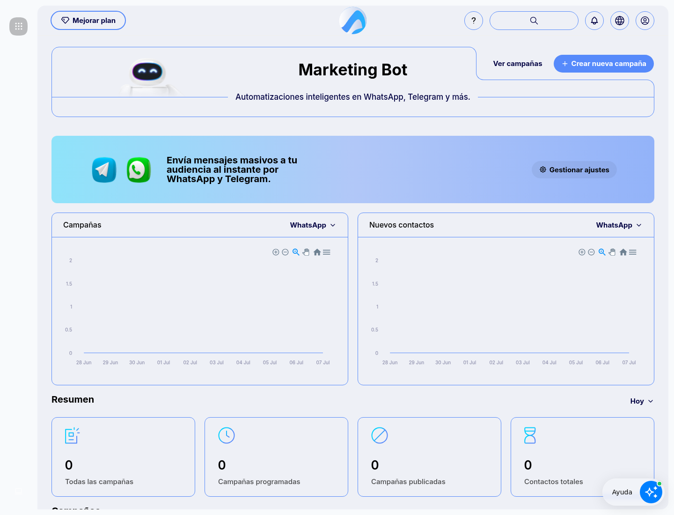674x515 pixels.
Task: Click the hourglass icon of Contactos totales
Action: pyautogui.click(x=530, y=435)
